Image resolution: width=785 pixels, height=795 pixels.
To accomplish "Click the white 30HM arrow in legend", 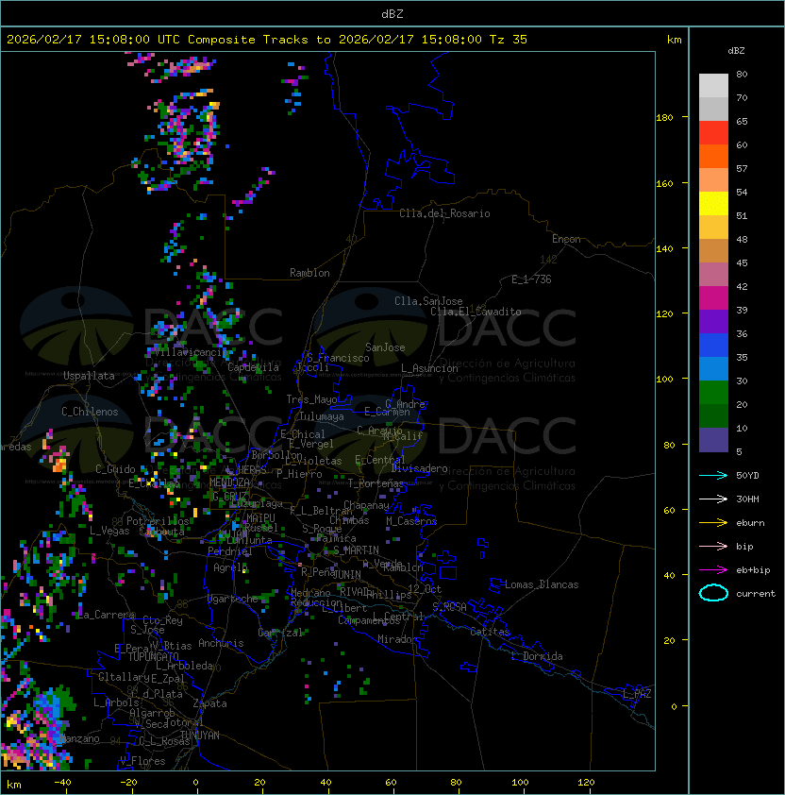I will [x=713, y=499].
